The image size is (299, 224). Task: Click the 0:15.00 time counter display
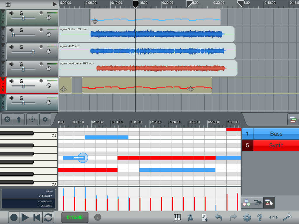point(74,217)
